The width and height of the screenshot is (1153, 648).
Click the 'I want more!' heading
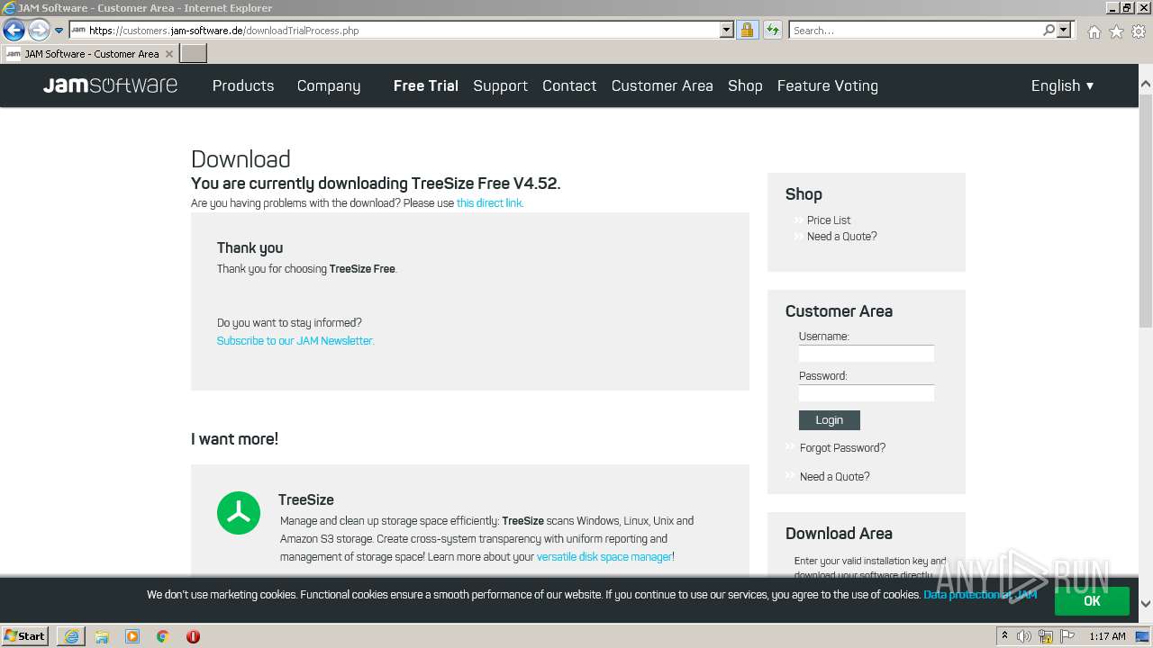234,439
